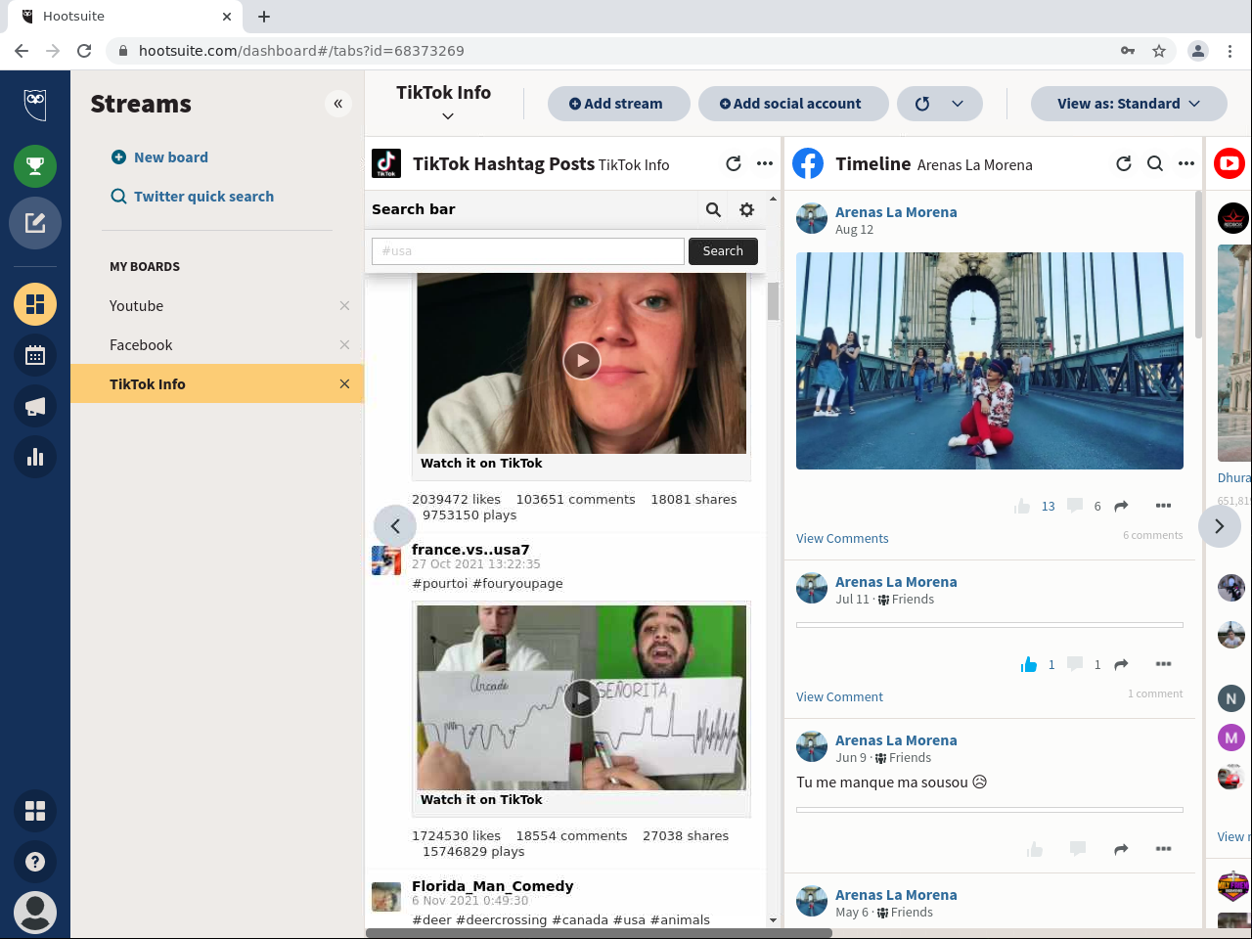This screenshot has height=939, width=1252.
Task: Open TikTok search bar settings gear
Action: (746, 209)
